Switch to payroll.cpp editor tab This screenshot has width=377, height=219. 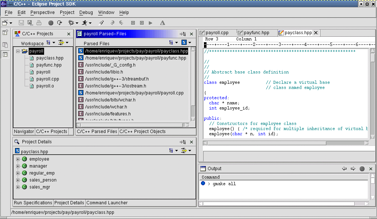coord(214,33)
